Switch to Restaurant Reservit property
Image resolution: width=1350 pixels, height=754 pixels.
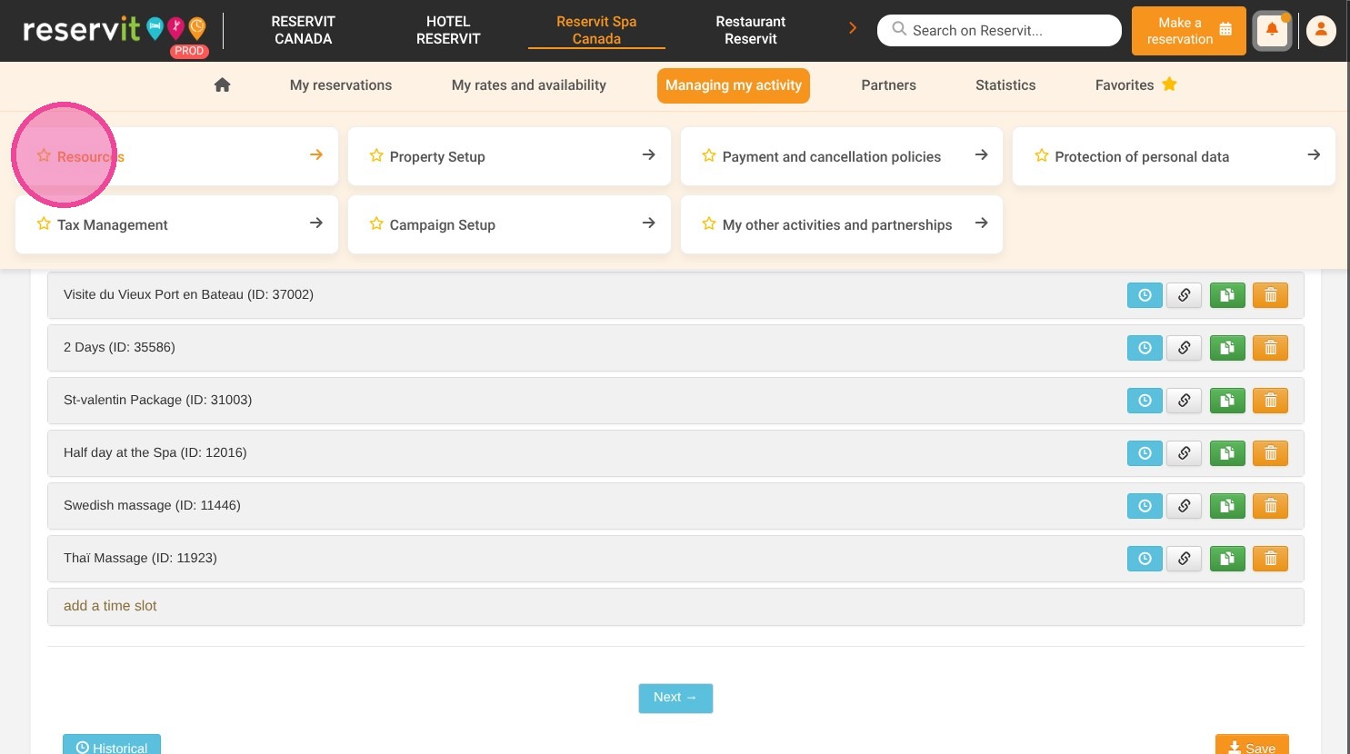751,31
